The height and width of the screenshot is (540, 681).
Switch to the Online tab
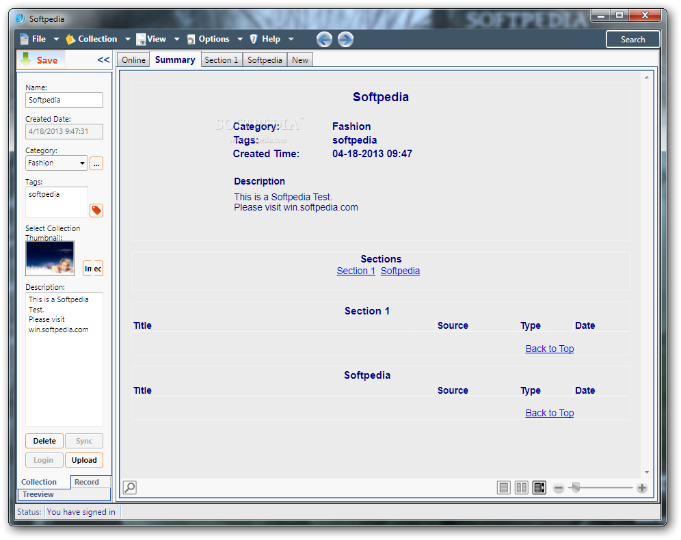[x=133, y=60]
